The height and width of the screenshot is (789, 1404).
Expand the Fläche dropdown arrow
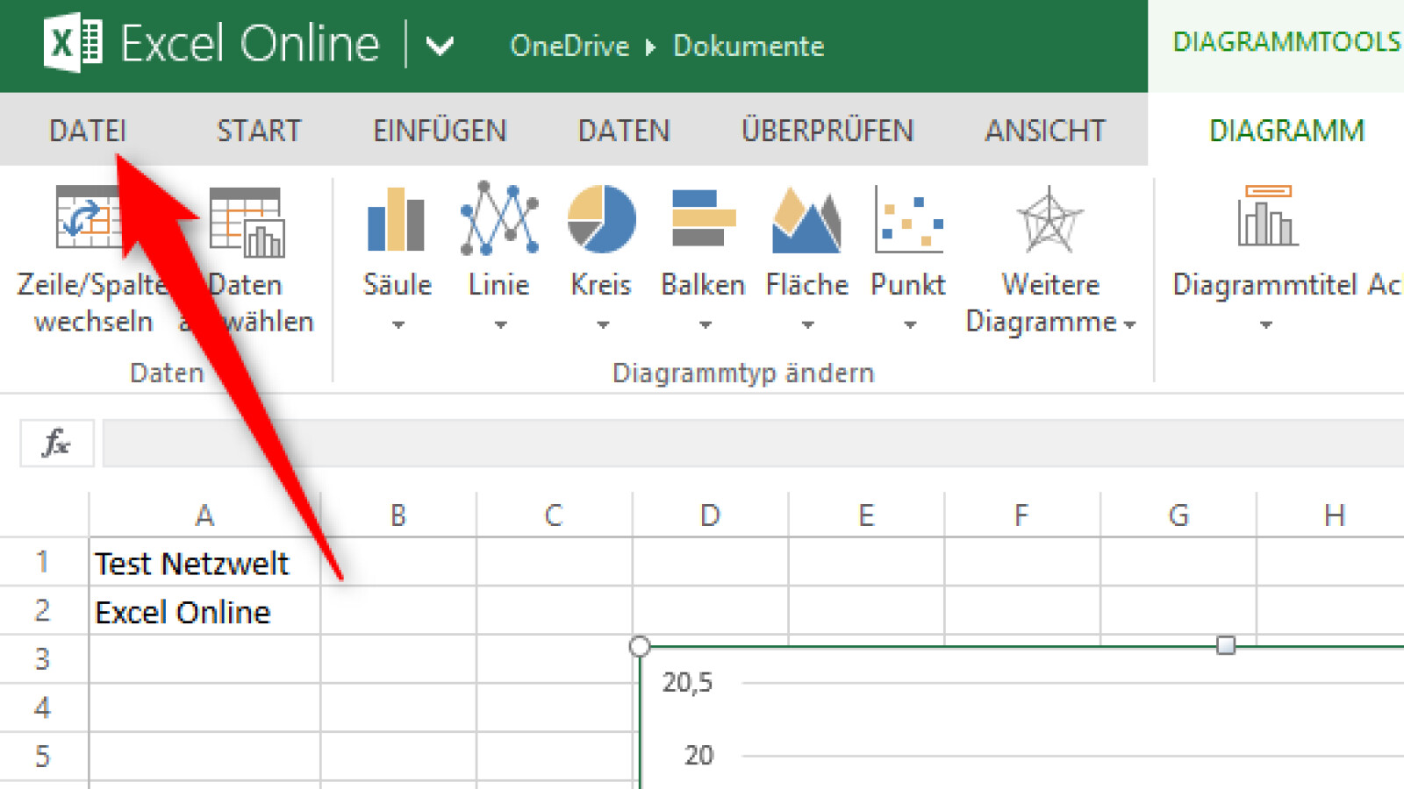(x=807, y=325)
